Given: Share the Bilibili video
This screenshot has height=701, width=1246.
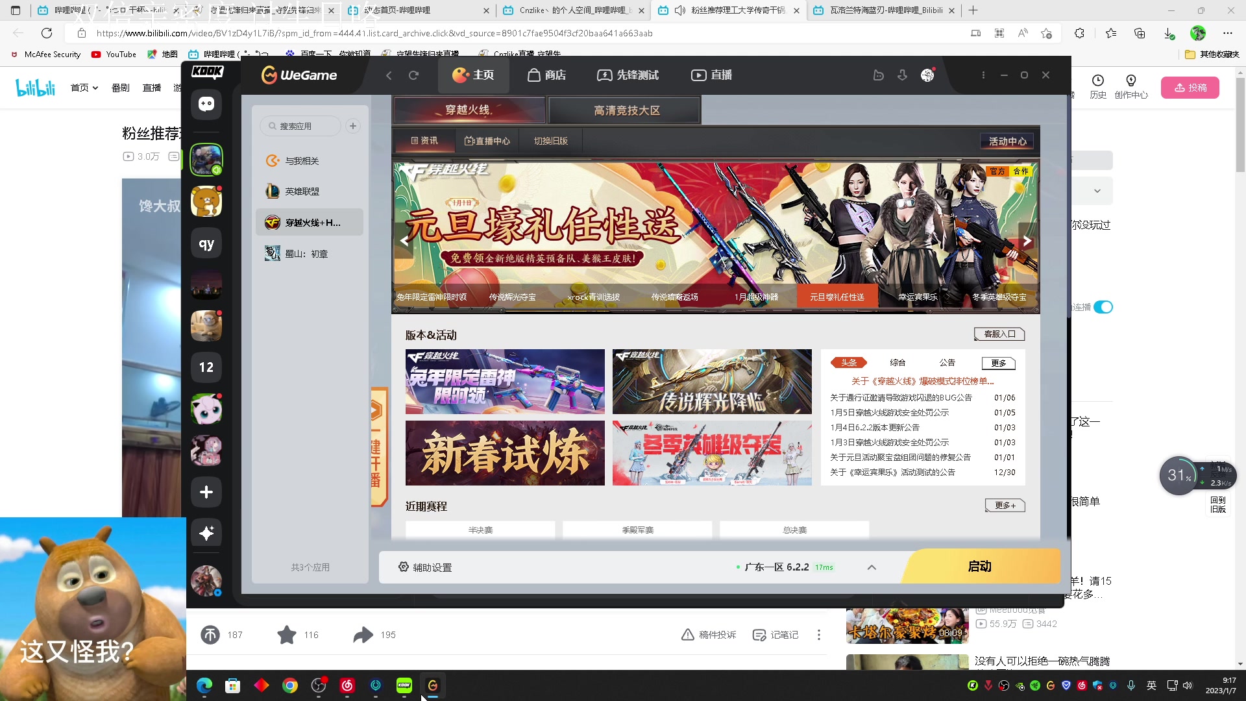Looking at the screenshot, I should pos(363,635).
